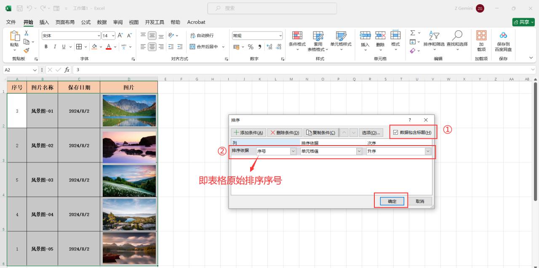Open the font name dropdown 宋体
The image size is (539, 268).
pyautogui.click(x=99, y=36)
